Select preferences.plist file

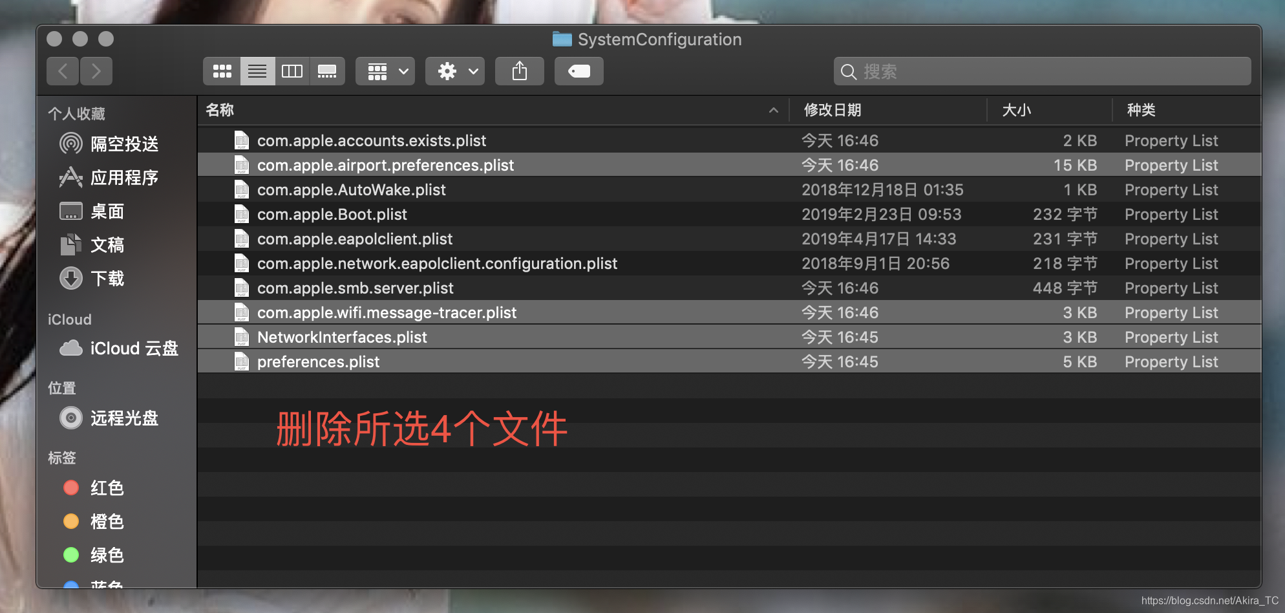[x=729, y=361]
